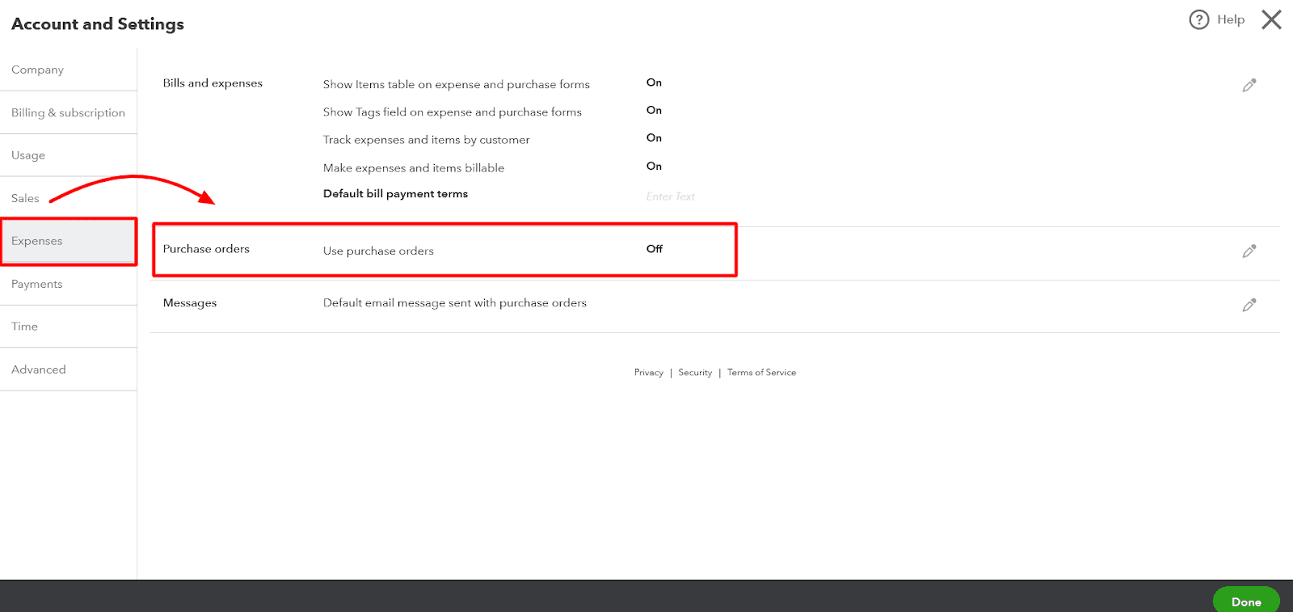1293x612 pixels.
Task: Open the Company settings tab
Action: [x=69, y=70]
